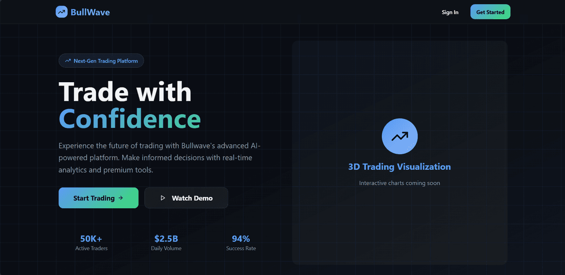This screenshot has height=275, width=565.
Task: Click the Interactive charts coming soon text
Action: 399,183
